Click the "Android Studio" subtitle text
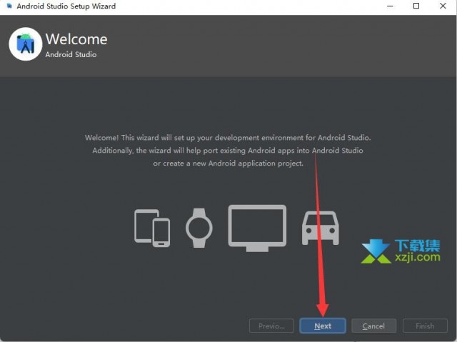The width and height of the screenshot is (457, 342). point(71,54)
